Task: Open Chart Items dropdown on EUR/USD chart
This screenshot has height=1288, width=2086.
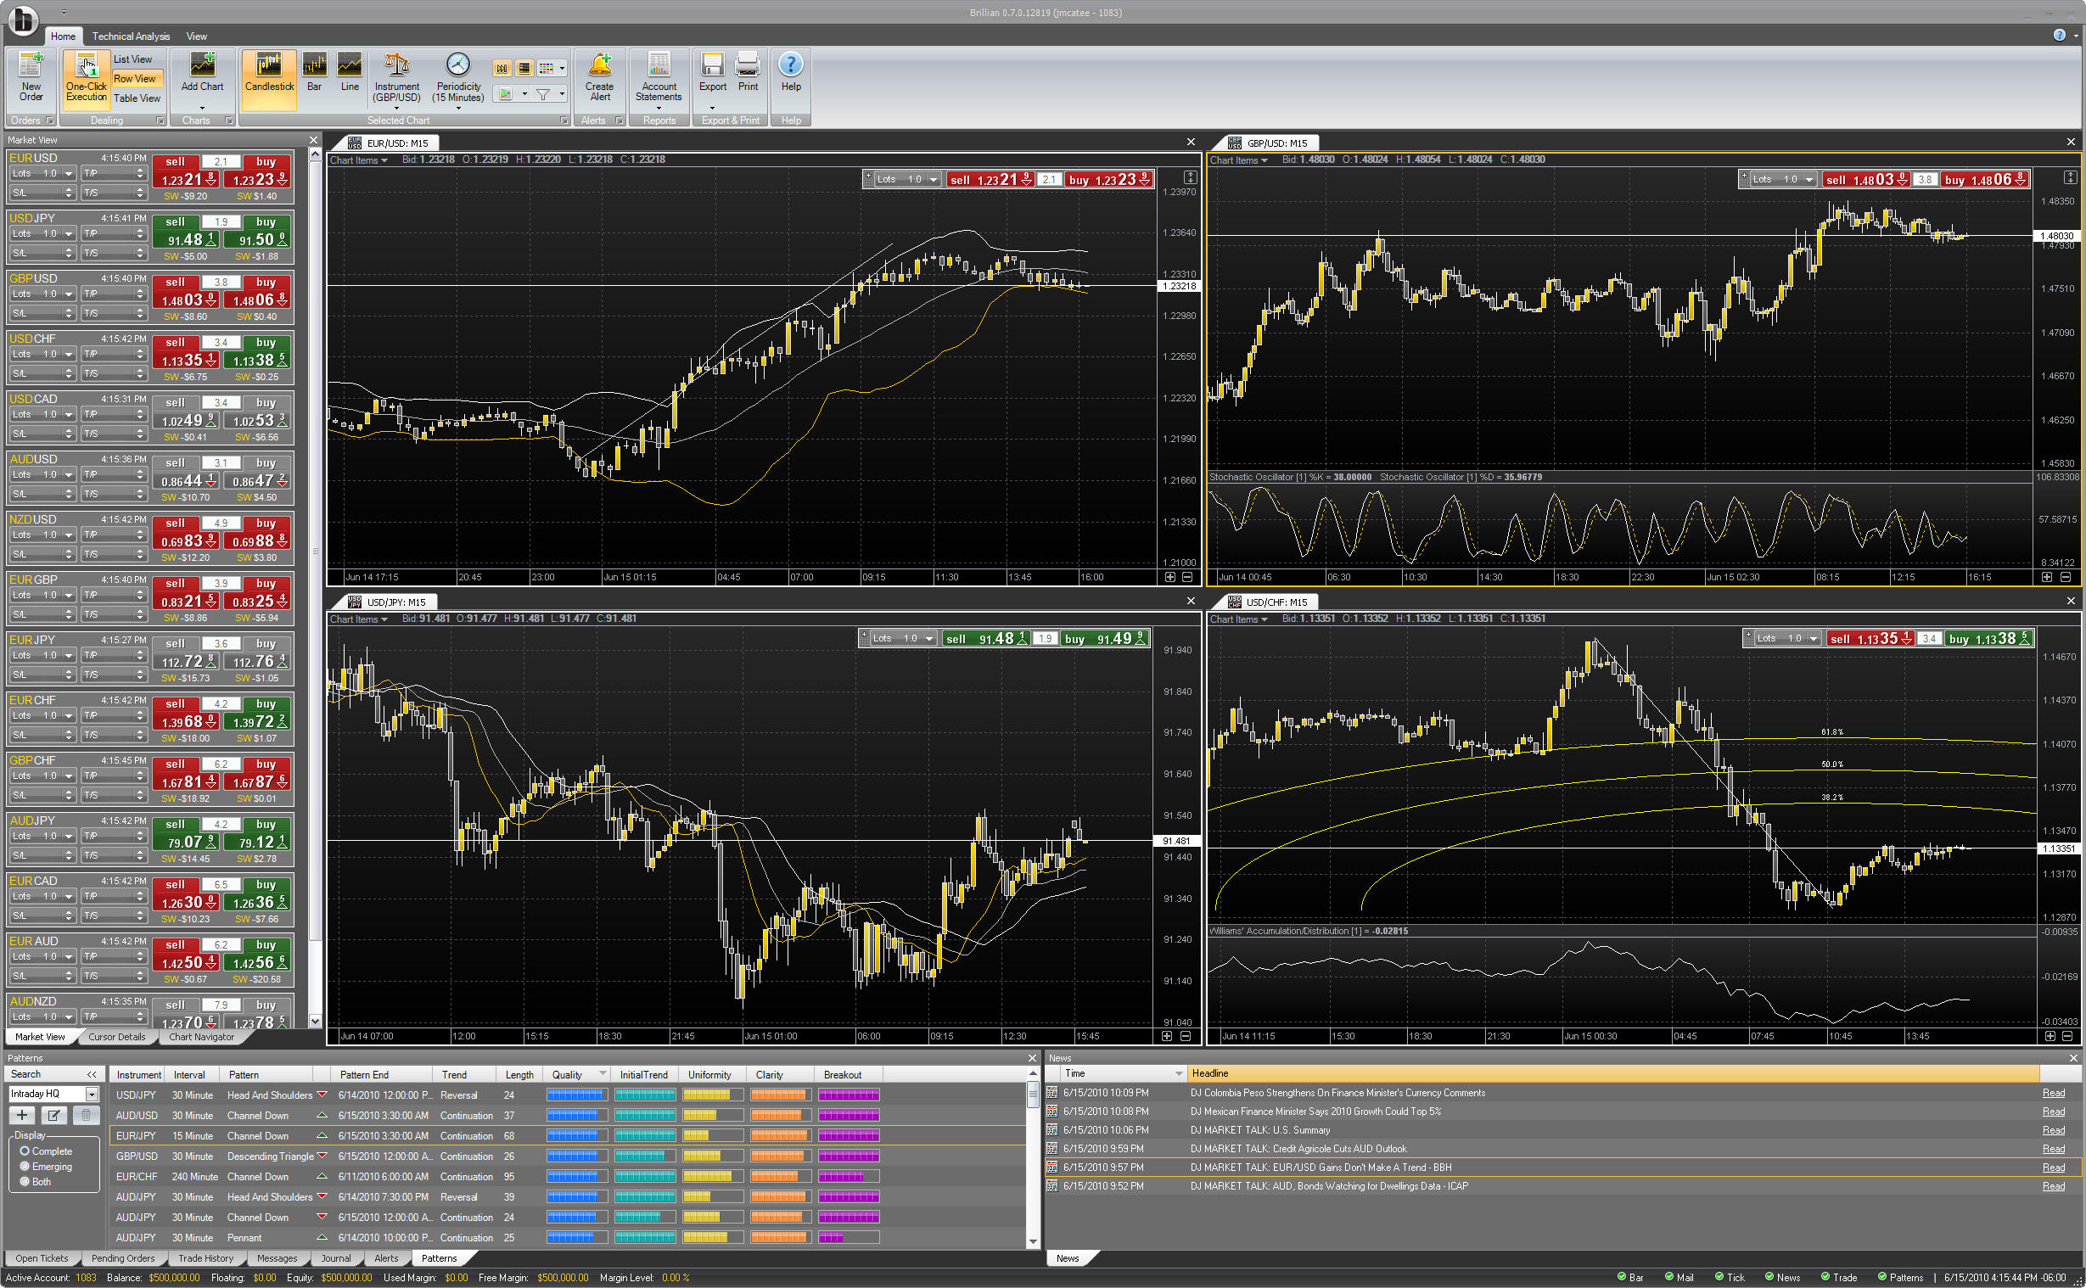Action: 359,160
